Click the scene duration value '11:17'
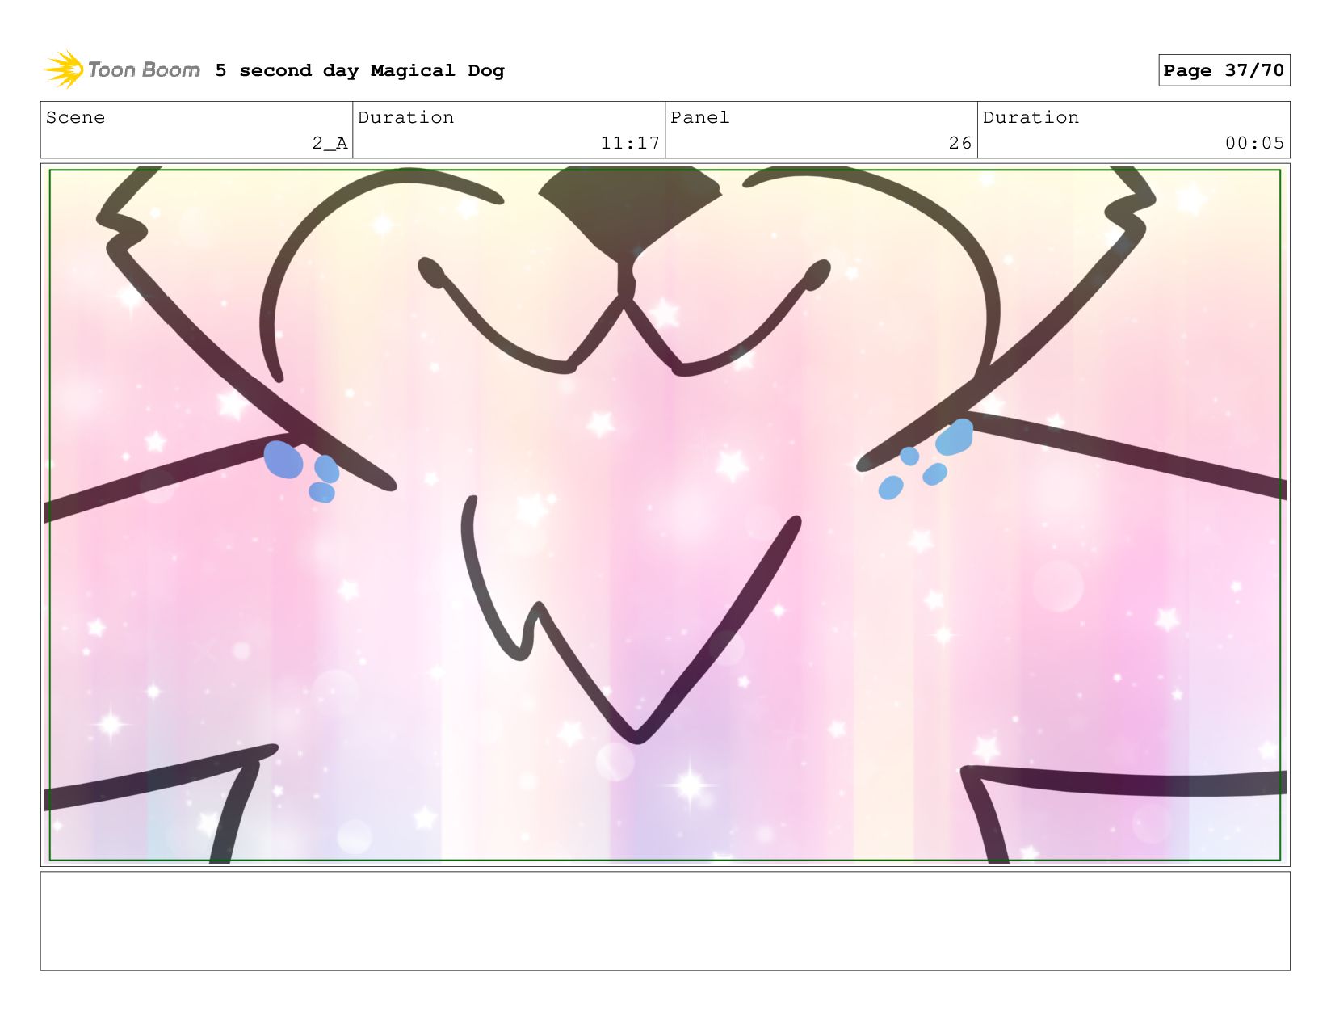The height and width of the screenshot is (1031, 1331). pyautogui.click(x=630, y=143)
